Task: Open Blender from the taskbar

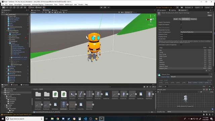Action: pyautogui.click(x=96, y=119)
